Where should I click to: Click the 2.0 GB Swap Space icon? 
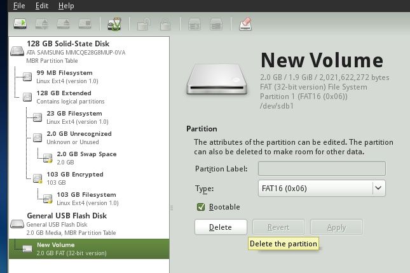point(48,158)
